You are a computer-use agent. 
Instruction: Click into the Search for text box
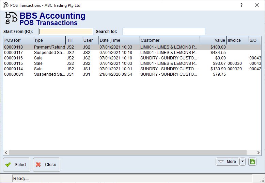click(x=163, y=32)
